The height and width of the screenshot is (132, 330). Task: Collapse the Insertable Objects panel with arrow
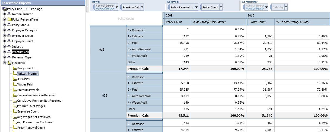(x=87, y=6)
